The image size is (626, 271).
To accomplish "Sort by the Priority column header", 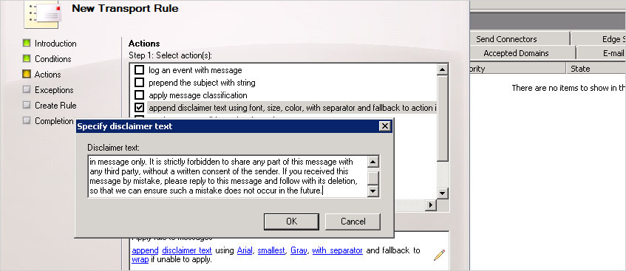I will [518, 69].
